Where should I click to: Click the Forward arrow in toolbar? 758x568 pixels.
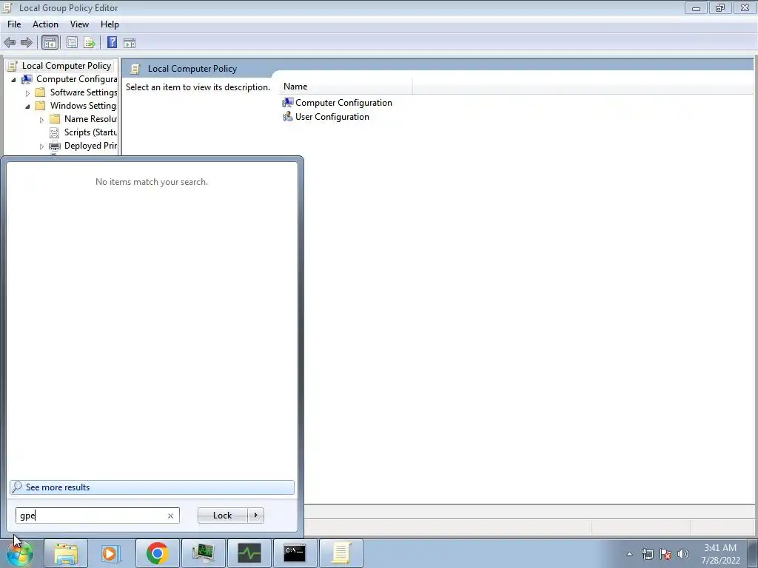click(27, 42)
